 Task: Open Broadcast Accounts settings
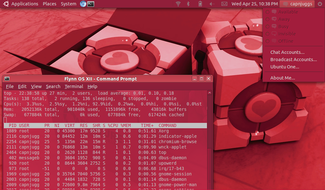pos(294,59)
